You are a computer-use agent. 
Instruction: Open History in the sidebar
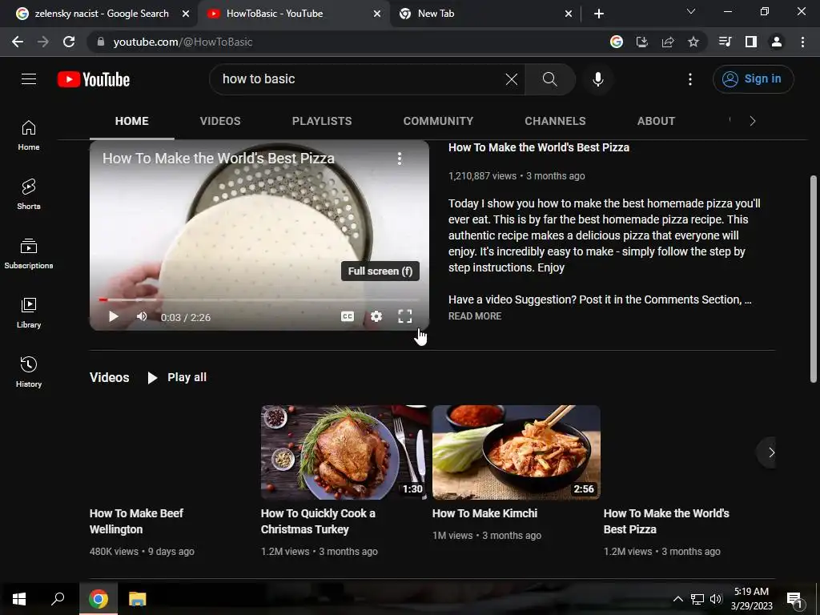[29, 372]
